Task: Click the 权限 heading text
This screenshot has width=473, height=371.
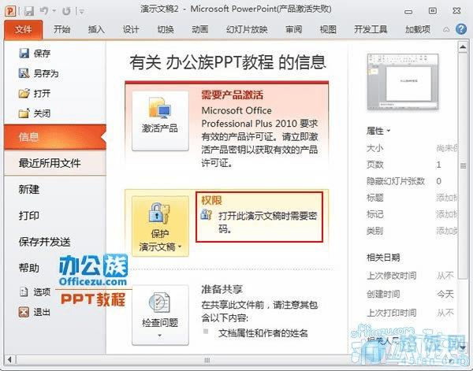Action: click(211, 200)
